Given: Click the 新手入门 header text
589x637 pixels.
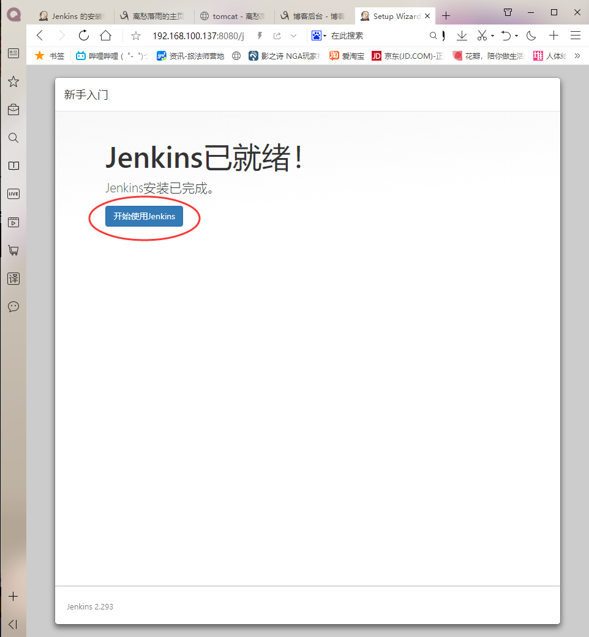Looking at the screenshot, I should pos(86,95).
